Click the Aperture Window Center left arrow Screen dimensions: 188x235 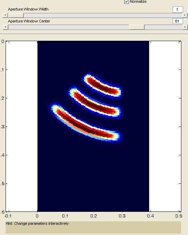coord(6,27)
